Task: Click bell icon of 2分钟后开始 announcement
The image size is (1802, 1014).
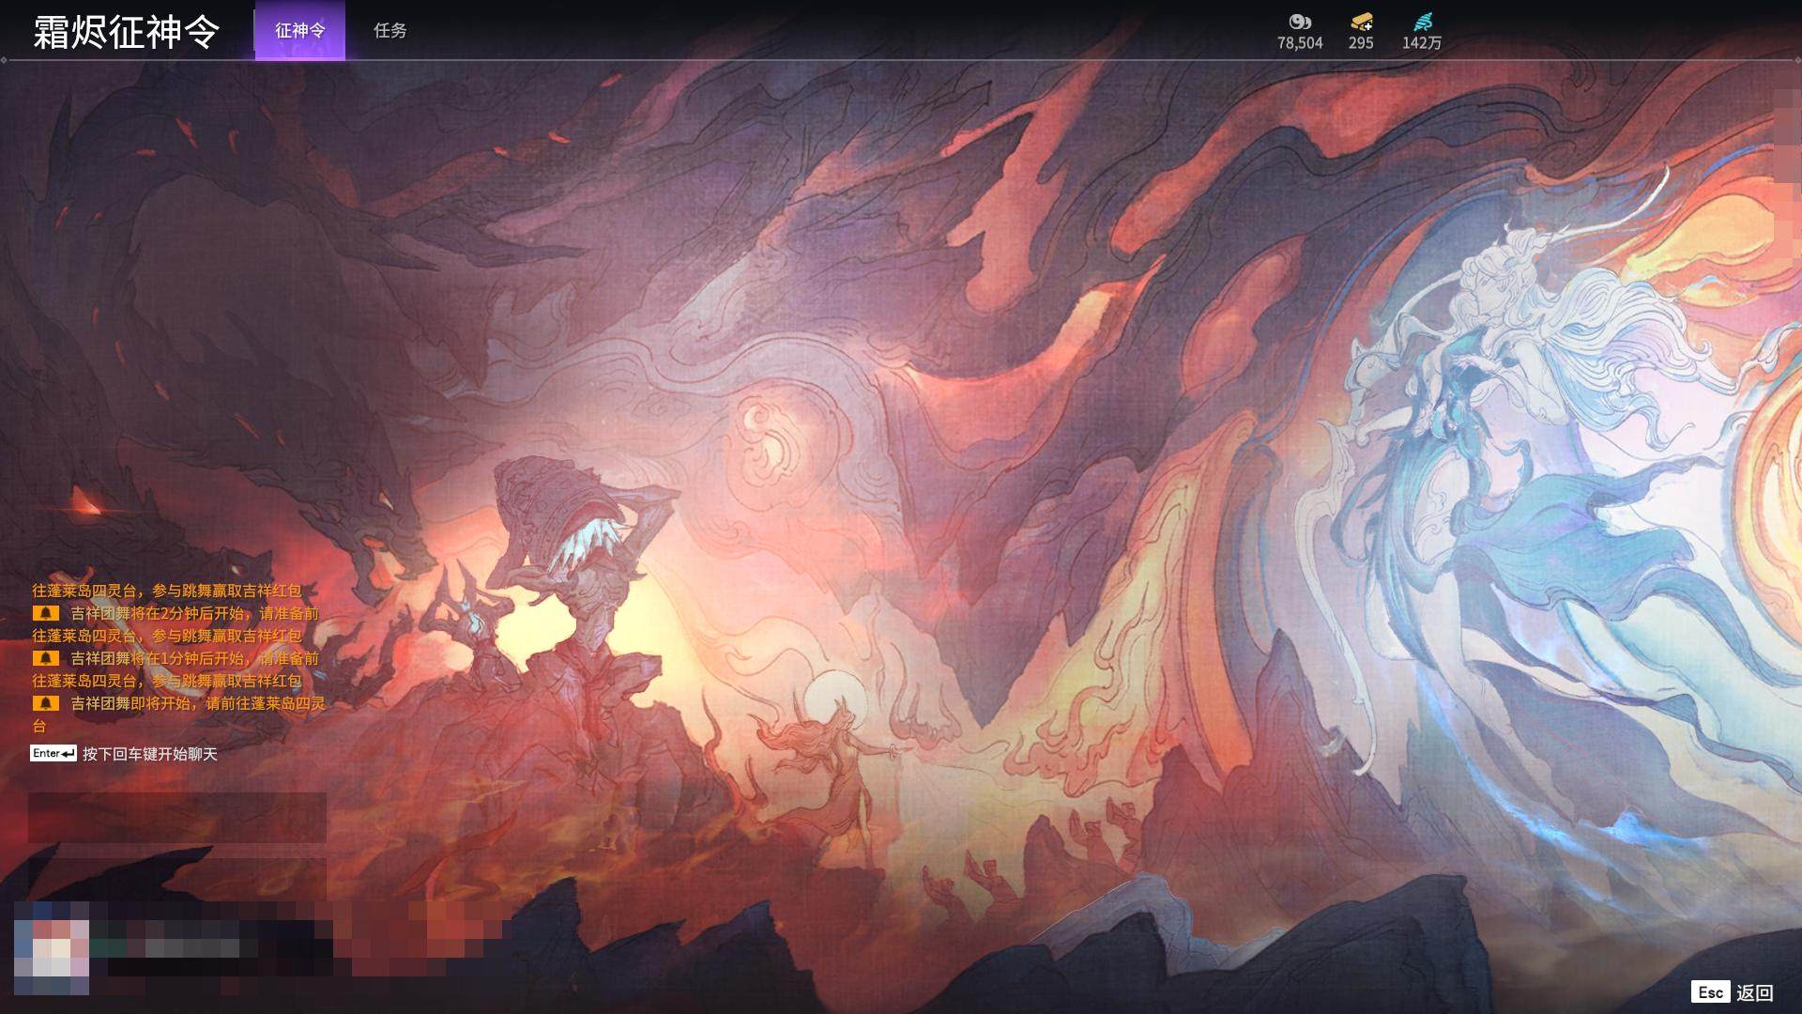Action: 45,613
